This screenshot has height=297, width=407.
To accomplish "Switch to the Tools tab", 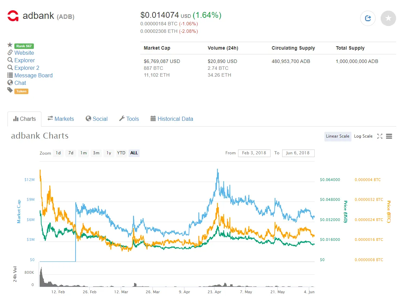I will click(129, 119).
